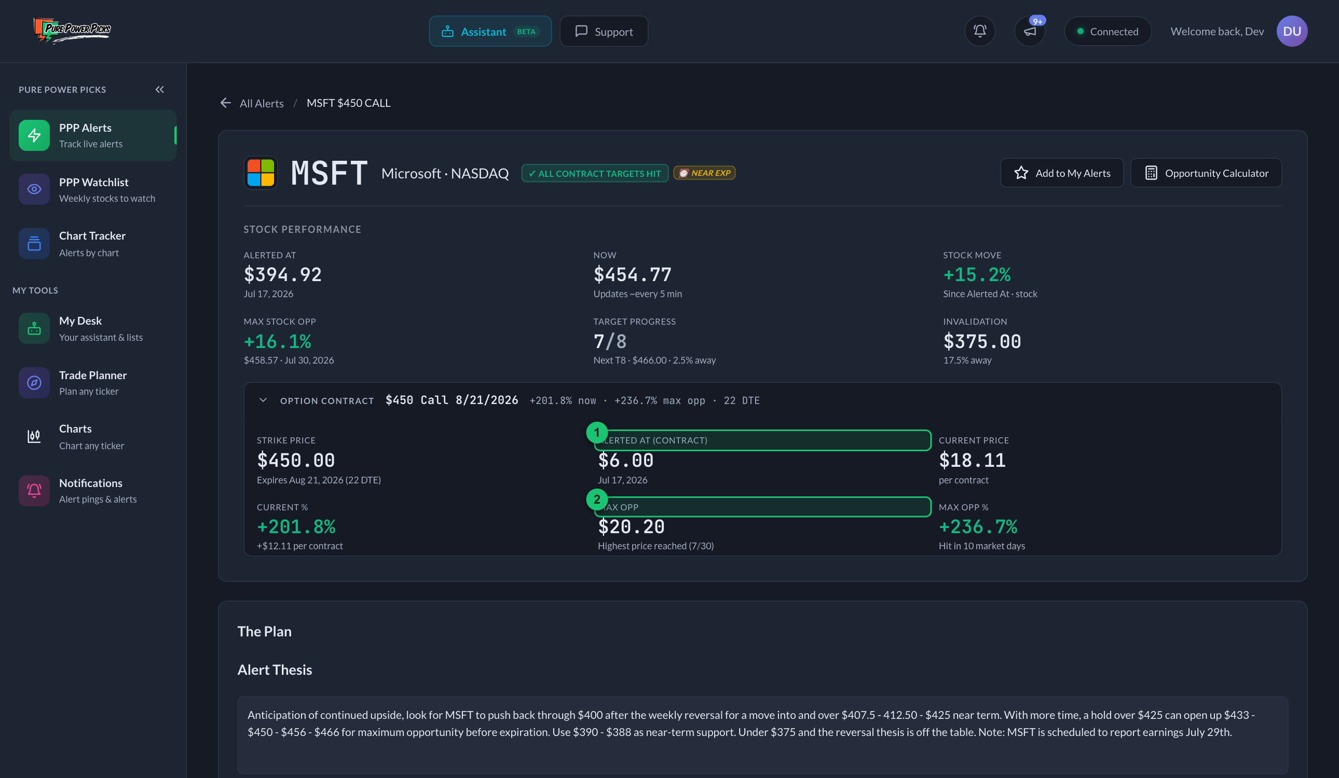
Task: Click the Assistant robot icon
Action: (447, 32)
